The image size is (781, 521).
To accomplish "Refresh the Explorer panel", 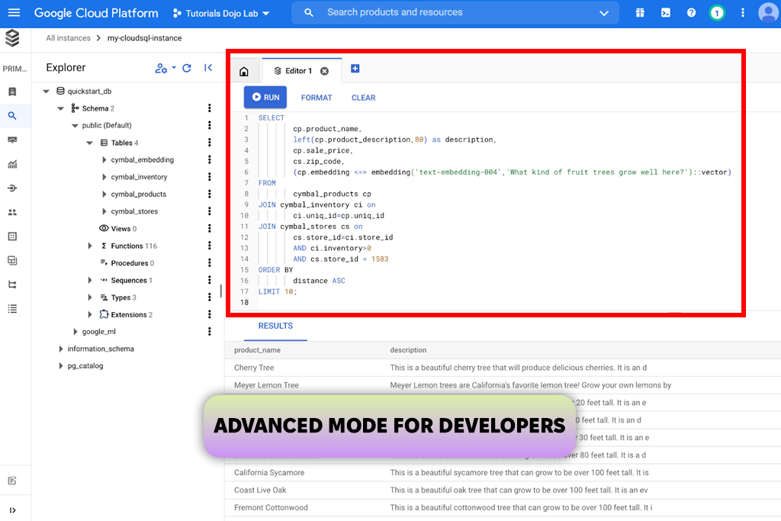I will [x=187, y=68].
